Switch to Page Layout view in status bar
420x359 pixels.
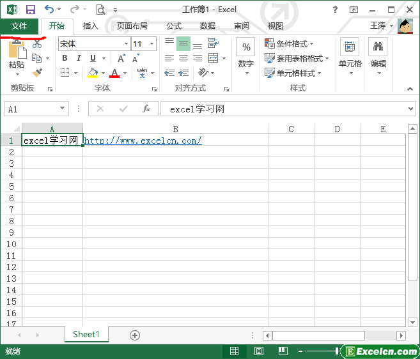(x=259, y=351)
